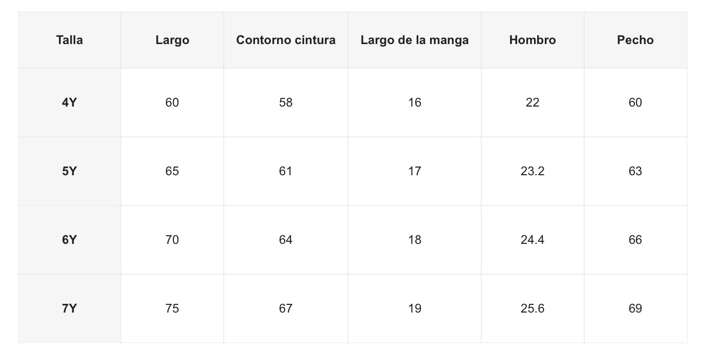The height and width of the screenshot is (352, 704).
Task: Select the 6Y Largo de la manga value 18
Action: coord(415,240)
